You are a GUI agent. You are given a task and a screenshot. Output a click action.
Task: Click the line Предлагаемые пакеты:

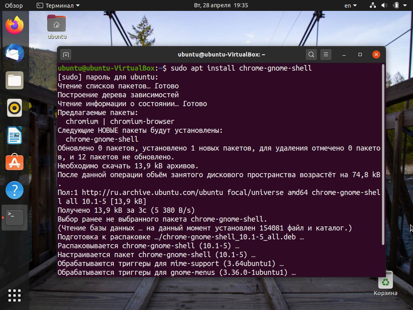(98, 113)
